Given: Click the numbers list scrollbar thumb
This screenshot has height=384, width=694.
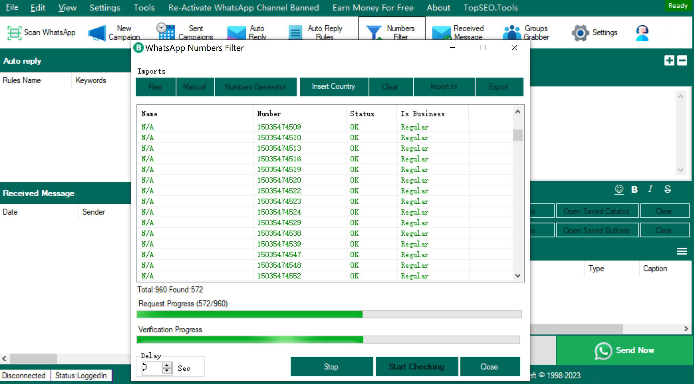Looking at the screenshot, I should pyautogui.click(x=518, y=135).
